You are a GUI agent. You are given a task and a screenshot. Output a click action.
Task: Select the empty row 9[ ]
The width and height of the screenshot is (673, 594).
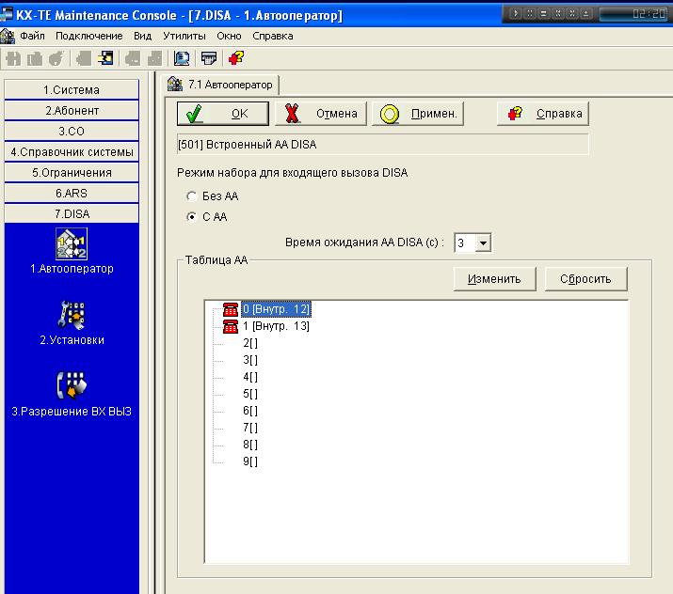click(250, 461)
